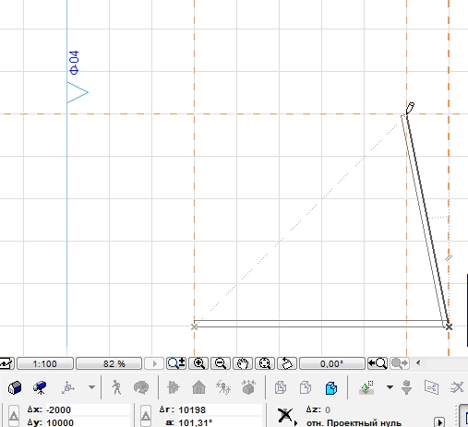Click the angle field 101,31°
This screenshot has height=427, width=468.
220,422
